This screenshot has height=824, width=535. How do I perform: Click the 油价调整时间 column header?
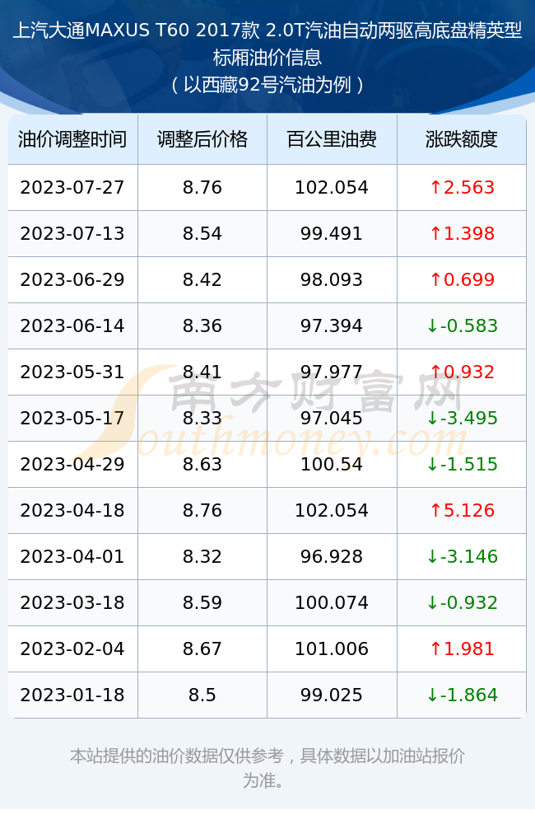[x=72, y=139]
